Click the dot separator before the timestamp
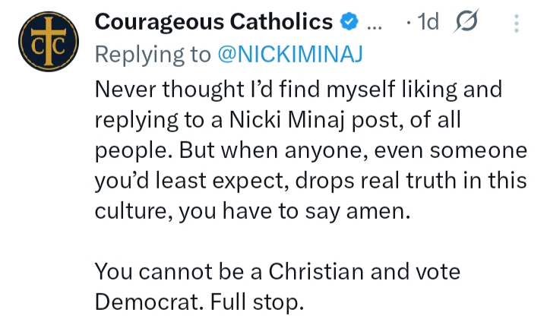Screen dimensions: 547x335 409,23
